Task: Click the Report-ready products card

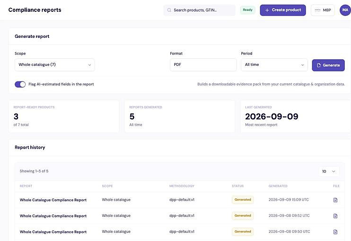Action: point(64,116)
